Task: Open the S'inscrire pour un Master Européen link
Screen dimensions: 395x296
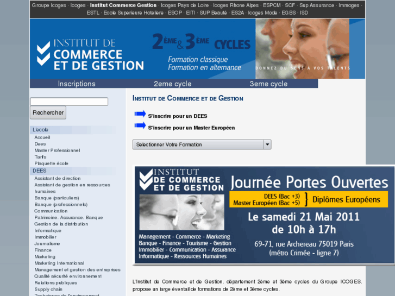Action: click(x=191, y=128)
